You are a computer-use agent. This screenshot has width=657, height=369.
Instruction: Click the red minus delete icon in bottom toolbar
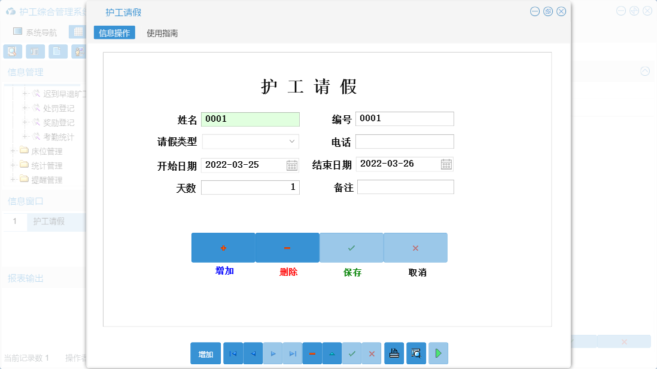click(312, 353)
